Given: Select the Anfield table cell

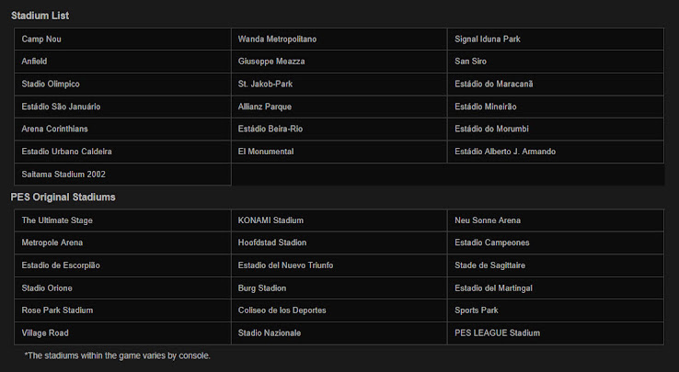Looking at the screenshot, I should pos(122,62).
